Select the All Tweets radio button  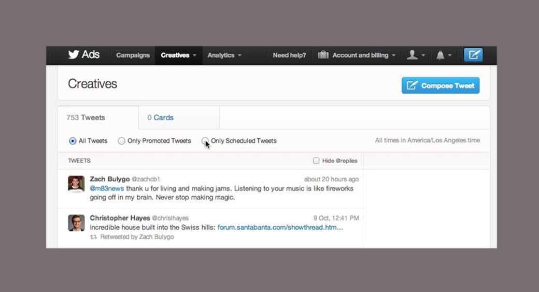[x=73, y=141]
